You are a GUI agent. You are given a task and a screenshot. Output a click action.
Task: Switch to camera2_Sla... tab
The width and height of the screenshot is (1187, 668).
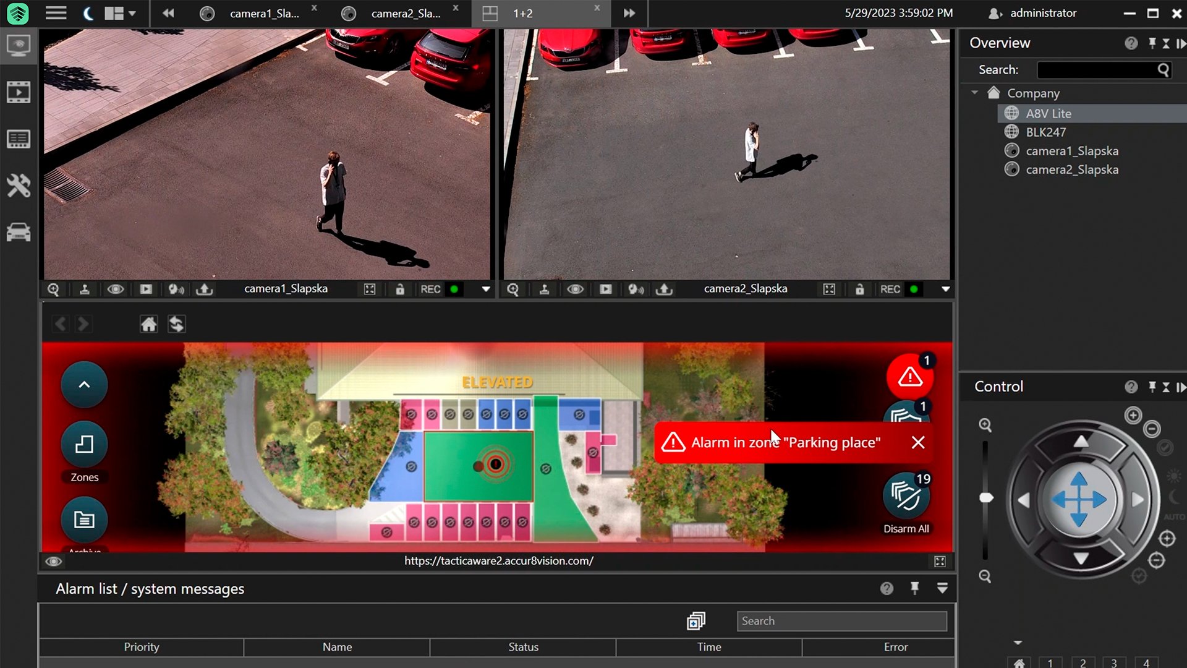point(405,13)
